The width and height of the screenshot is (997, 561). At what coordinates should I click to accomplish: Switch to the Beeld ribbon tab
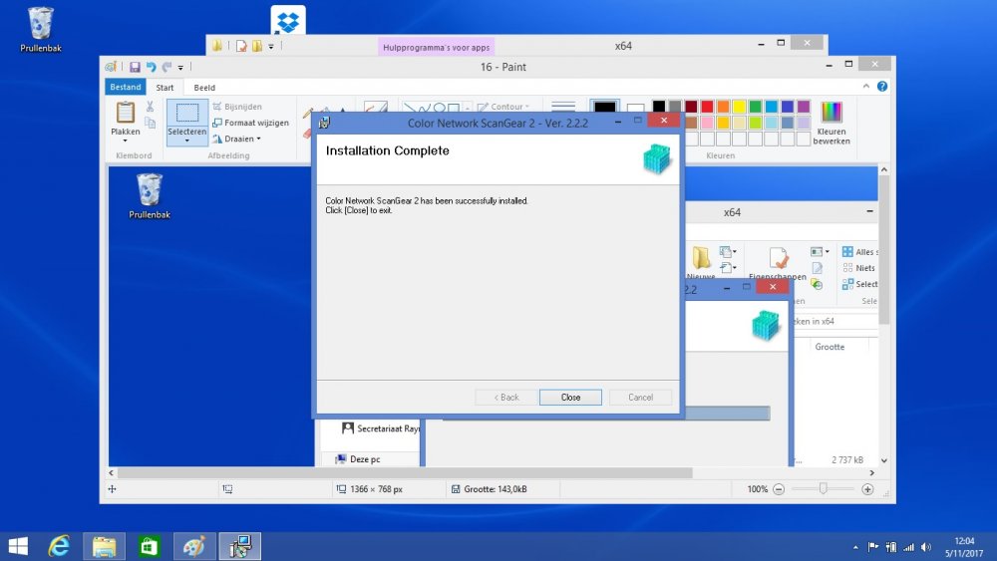(204, 88)
